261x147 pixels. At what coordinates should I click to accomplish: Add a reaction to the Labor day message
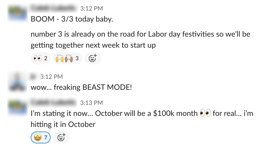point(93,58)
